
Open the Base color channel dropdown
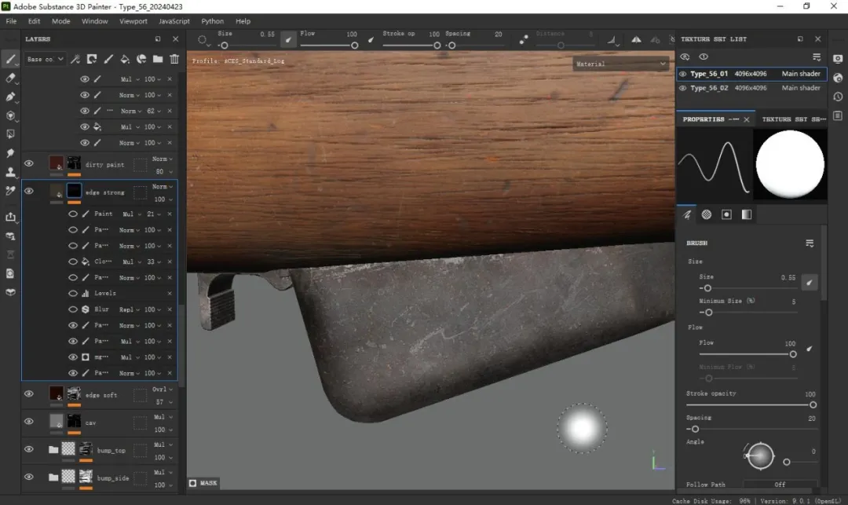[x=46, y=59]
